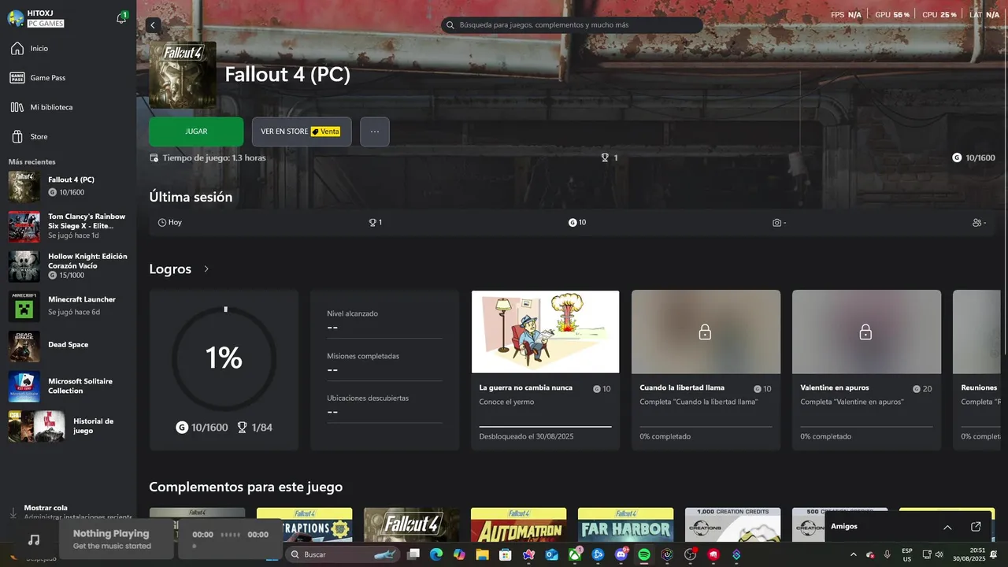Expand the Logros section chevron
The height and width of the screenshot is (567, 1008).
(206, 269)
